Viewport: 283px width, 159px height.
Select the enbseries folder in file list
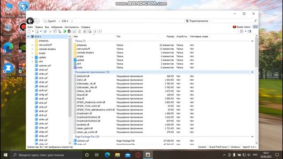(81, 45)
